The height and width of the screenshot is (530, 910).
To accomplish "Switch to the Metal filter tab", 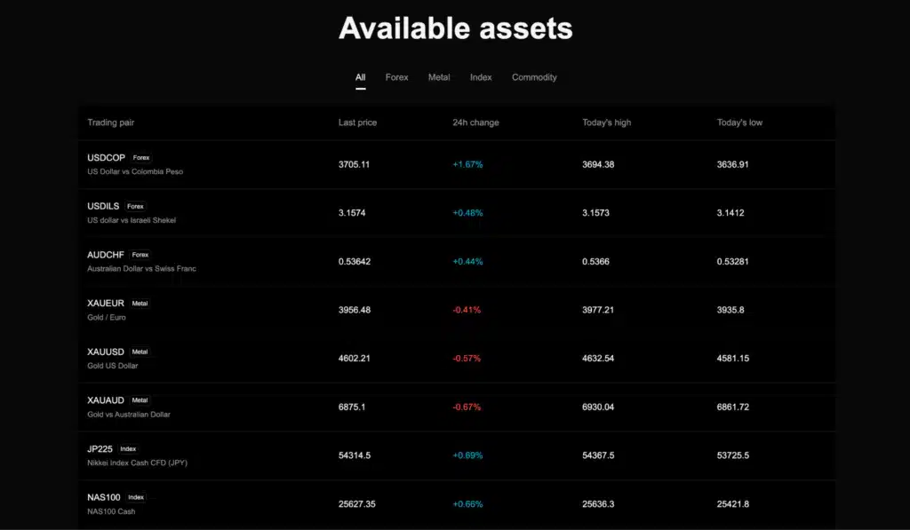I will point(439,77).
